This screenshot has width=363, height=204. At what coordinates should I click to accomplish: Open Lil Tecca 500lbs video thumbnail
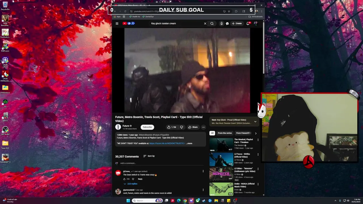[221, 159]
